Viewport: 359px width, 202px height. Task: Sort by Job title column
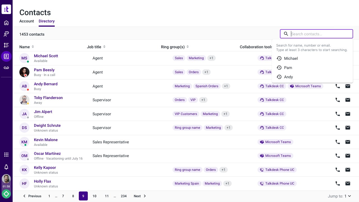coord(104,47)
